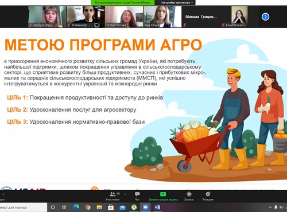287x212 pixels.
Task: Show next participants with the blue arrow
Action: pos(265,17)
